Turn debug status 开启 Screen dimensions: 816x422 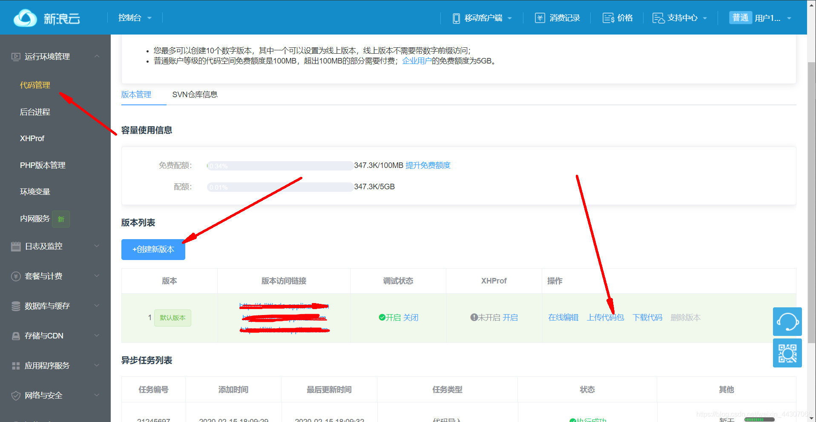click(x=394, y=318)
